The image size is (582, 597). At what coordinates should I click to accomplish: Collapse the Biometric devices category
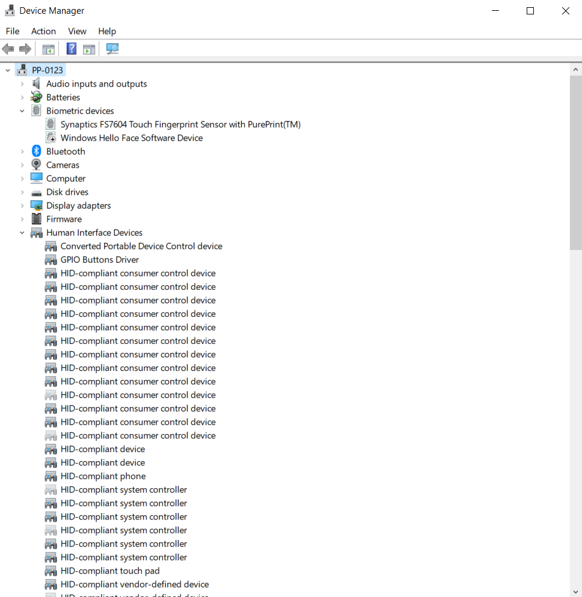(x=22, y=111)
